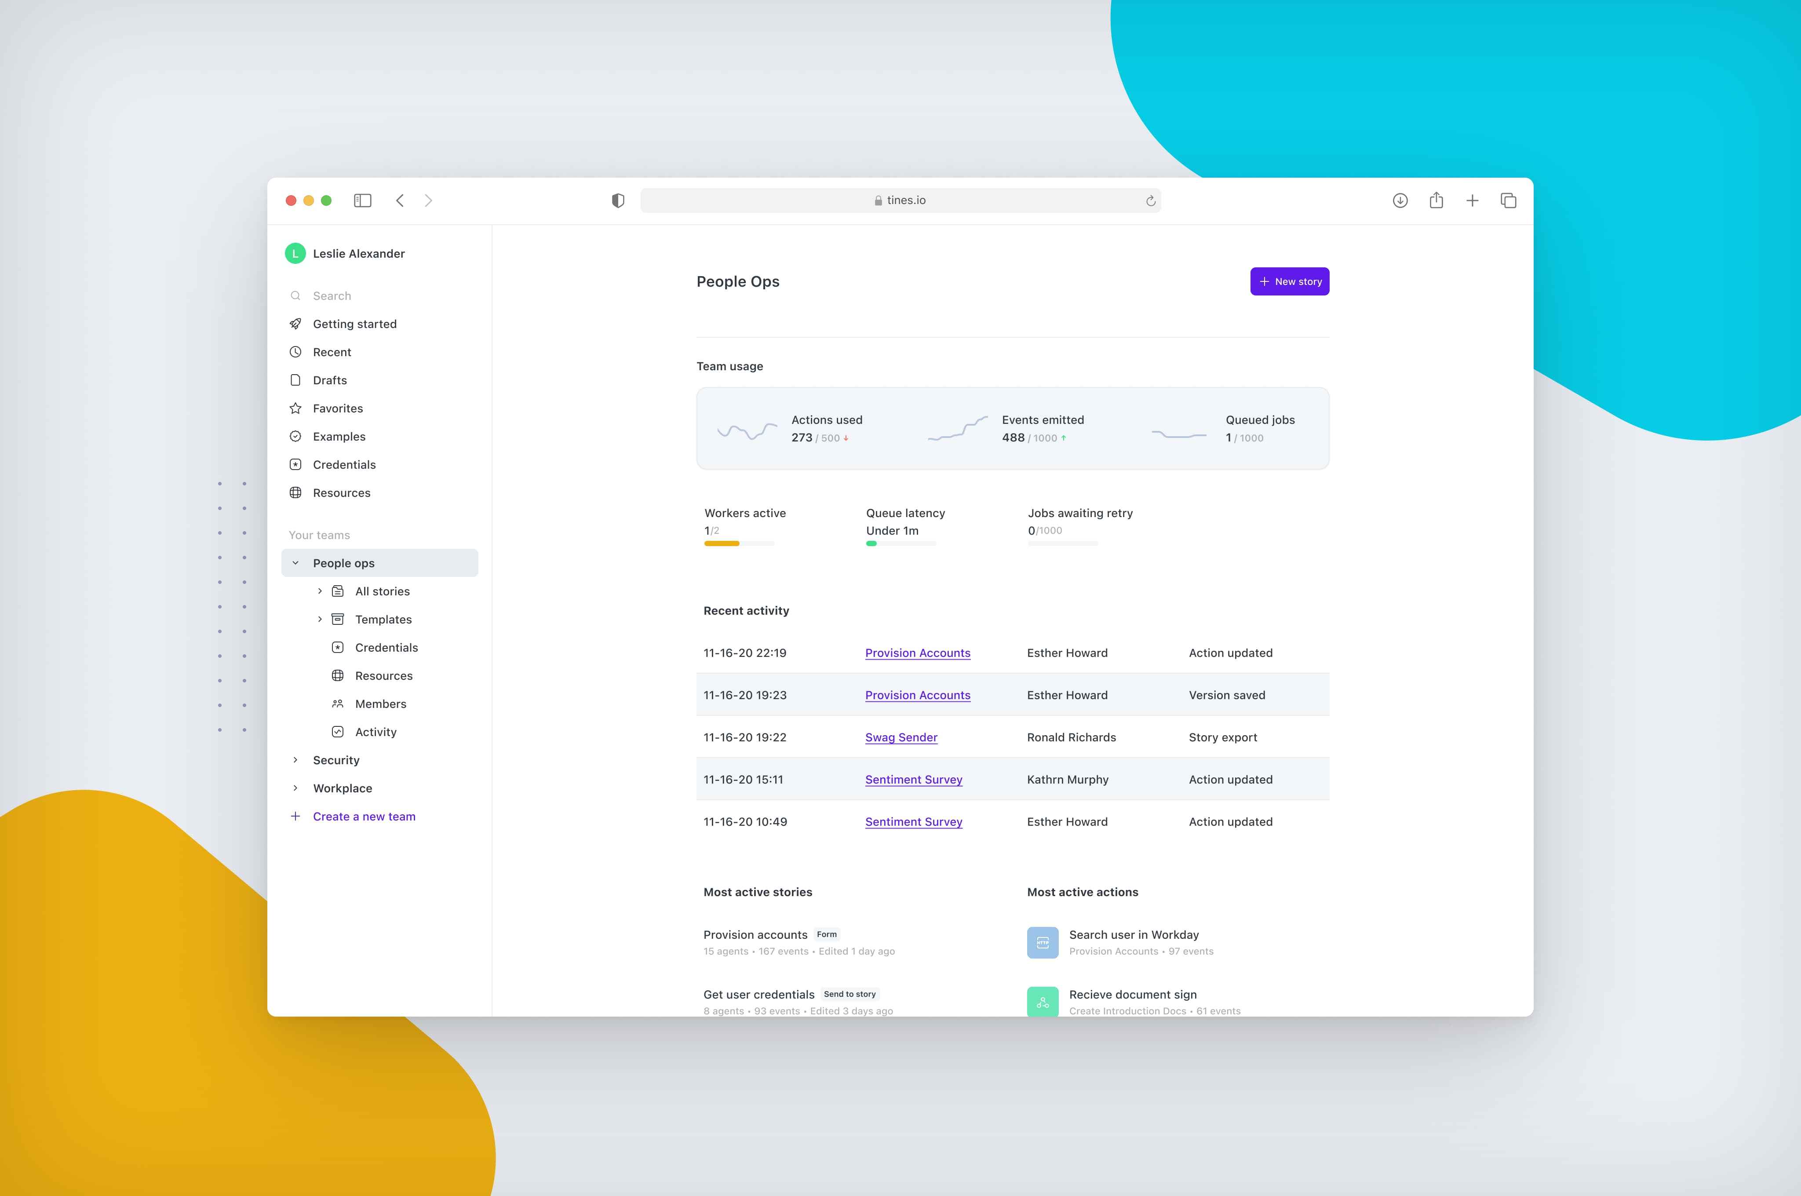1801x1196 pixels.
Task: Open Provision Accounts link at 22:19
Action: pyautogui.click(x=918, y=653)
